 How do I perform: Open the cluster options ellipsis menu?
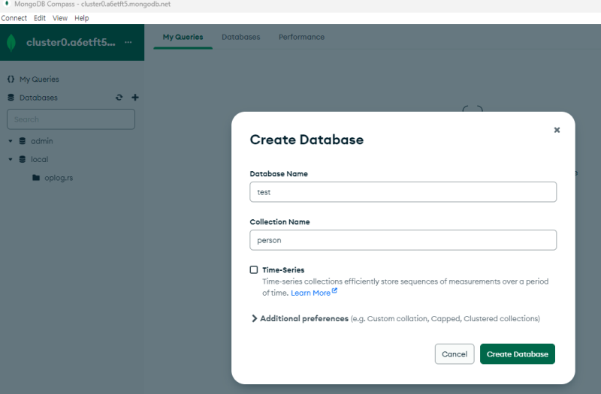[128, 42]
